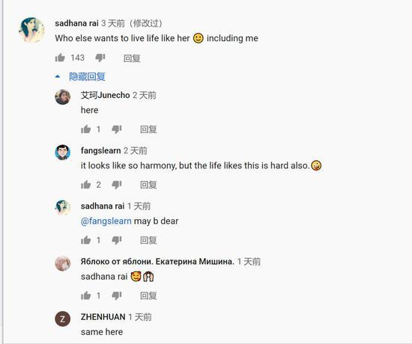Open sadhana rai's large profile avatar
The width and height of the screenshot is (412, 344).
(31, 30)
